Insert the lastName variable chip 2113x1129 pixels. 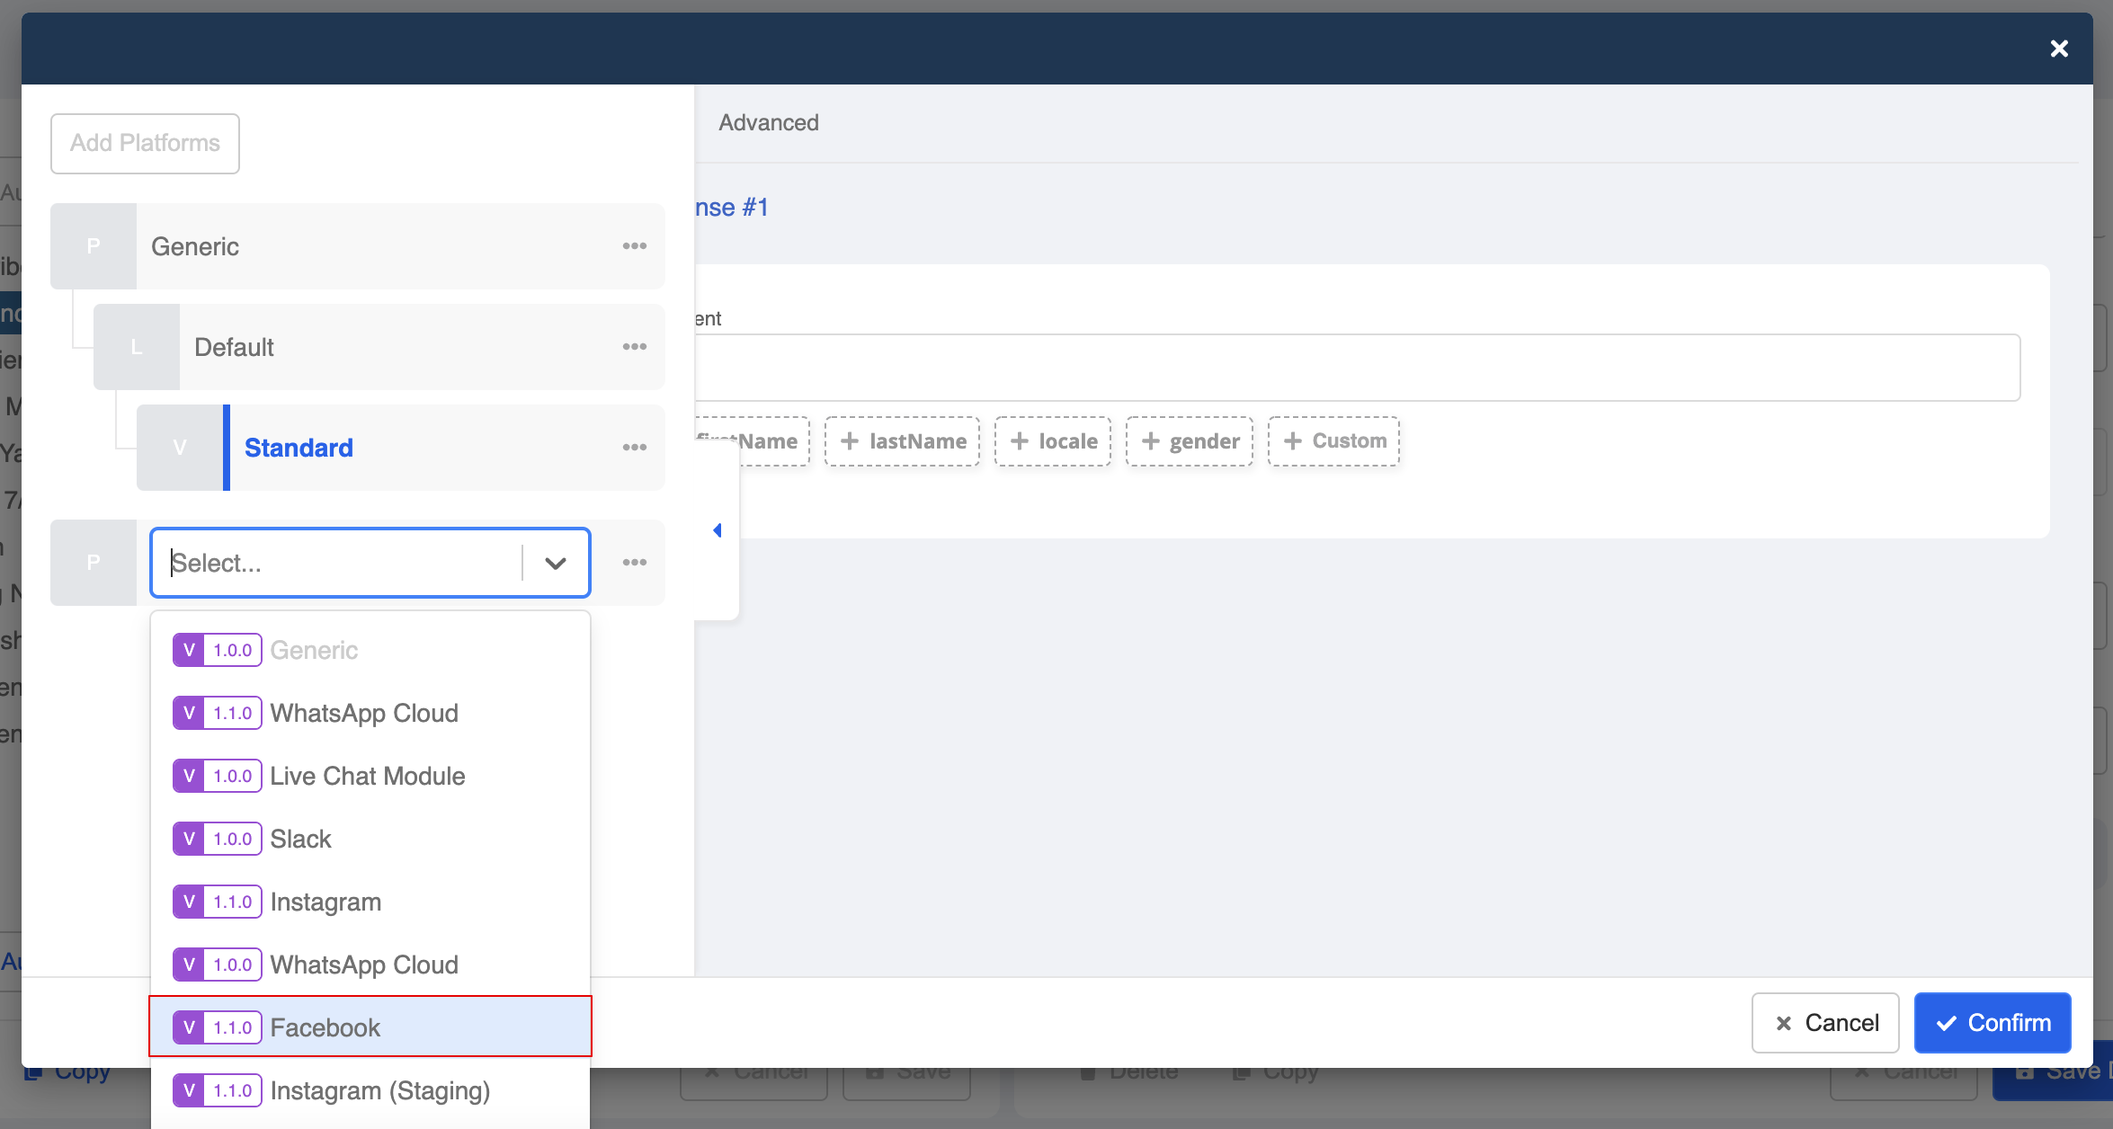tap(902, 441)
